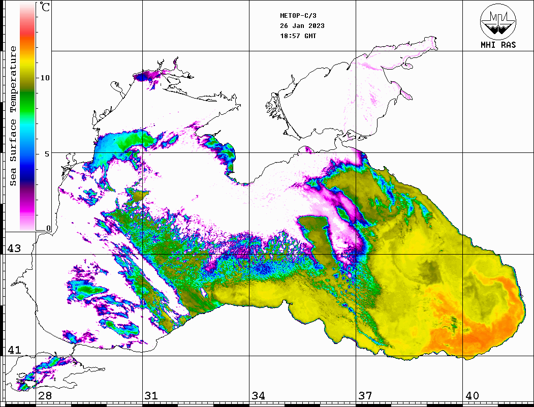Click the MHI RAS circular logo

[498, 21]
